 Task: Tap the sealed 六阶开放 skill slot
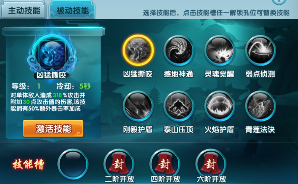coord(211,164)
